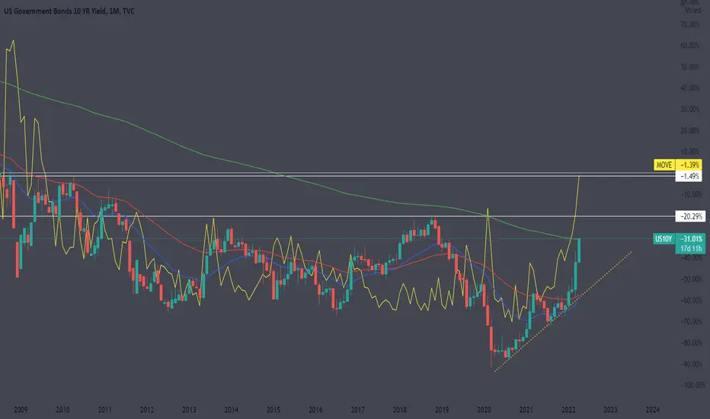Viewport: 710px width, 419px height.
Task: Select the yellow MOVE series label
Action: pos(664,165)
